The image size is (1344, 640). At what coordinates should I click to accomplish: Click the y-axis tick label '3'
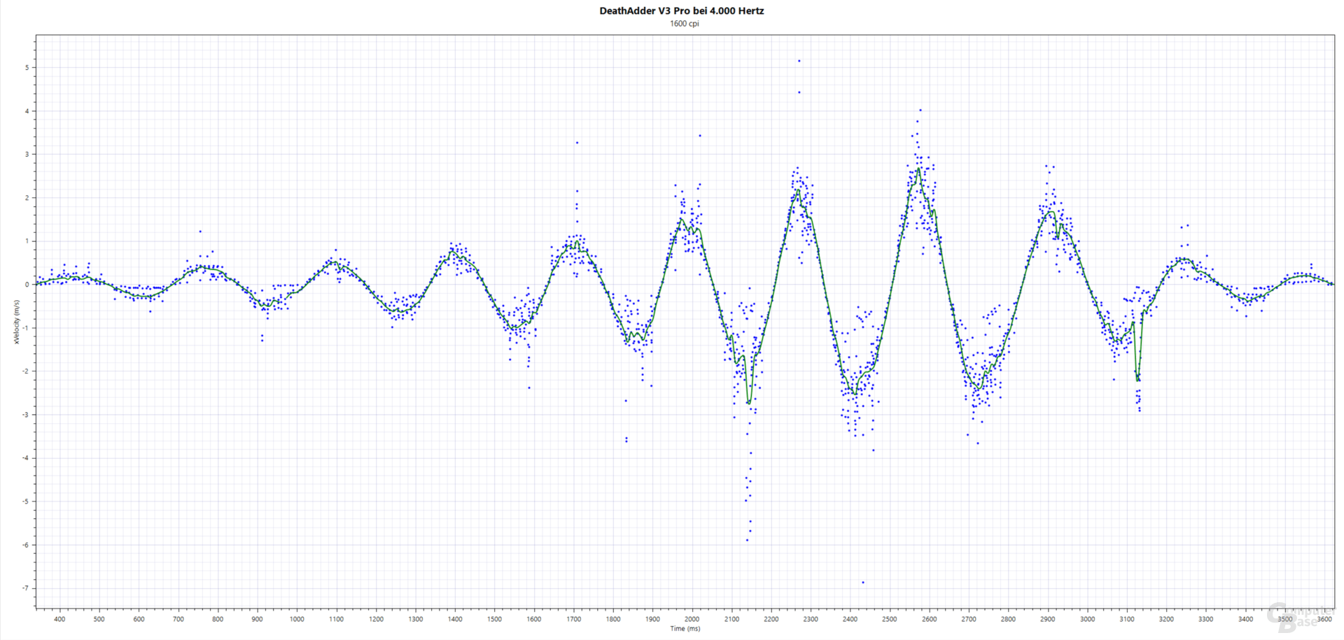pyautogui.click(x=27, y=155)
